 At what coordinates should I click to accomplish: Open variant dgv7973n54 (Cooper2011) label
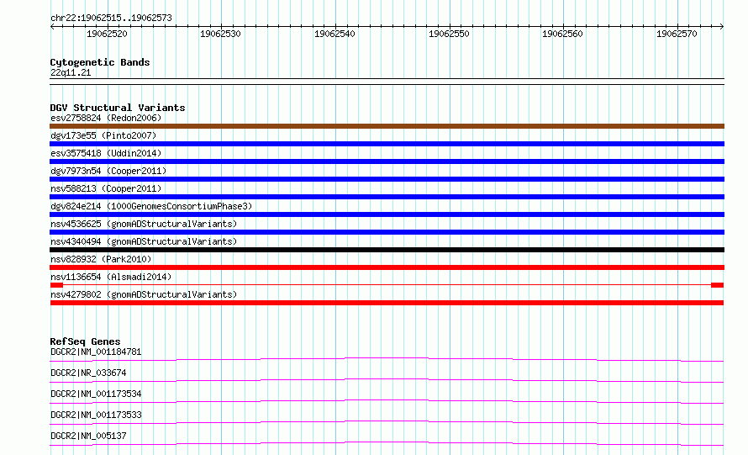pyautogui.click(x=108, y=171)
